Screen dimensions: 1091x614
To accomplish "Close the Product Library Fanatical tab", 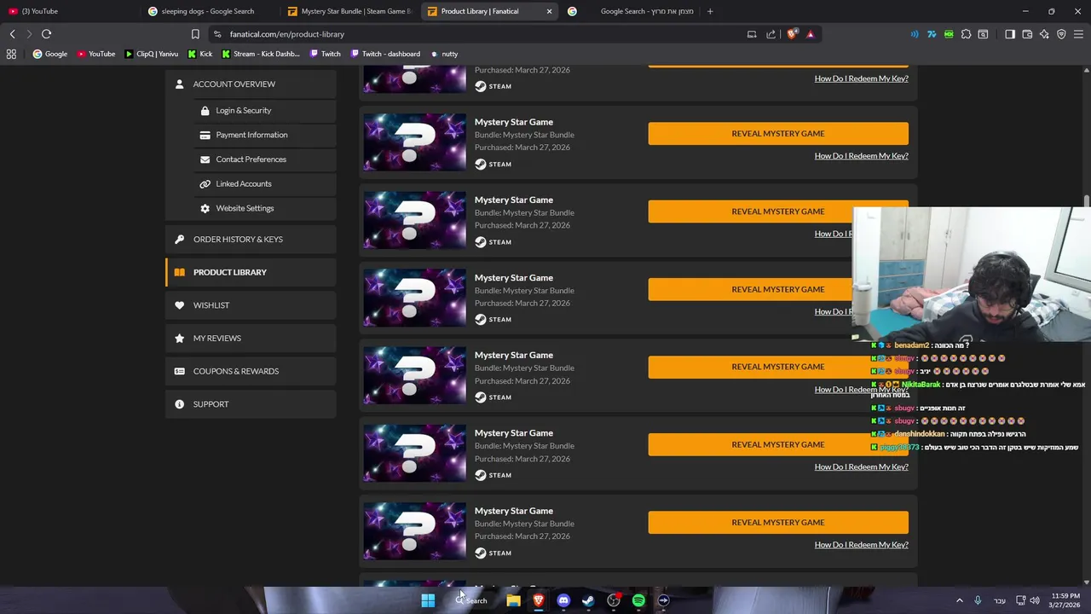I will coord(549,11).
